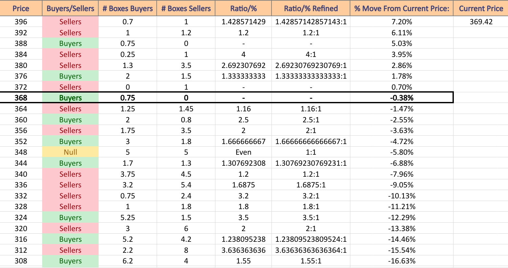Click the 3.95% move cell

point(402,54)
